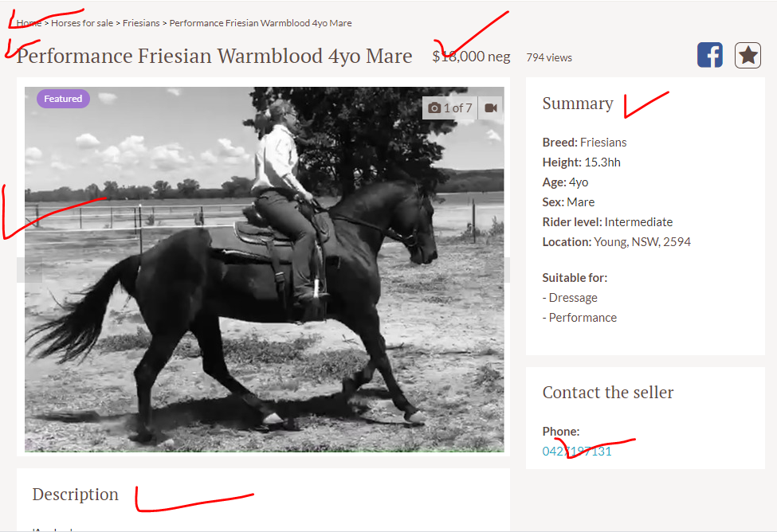Click the negotiable listing price

[x=471, y=57]
